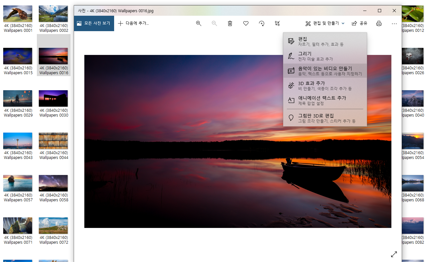
Task: Select Wallpapers 0082 thumbnail in Explorer
Action: [413, 225]
